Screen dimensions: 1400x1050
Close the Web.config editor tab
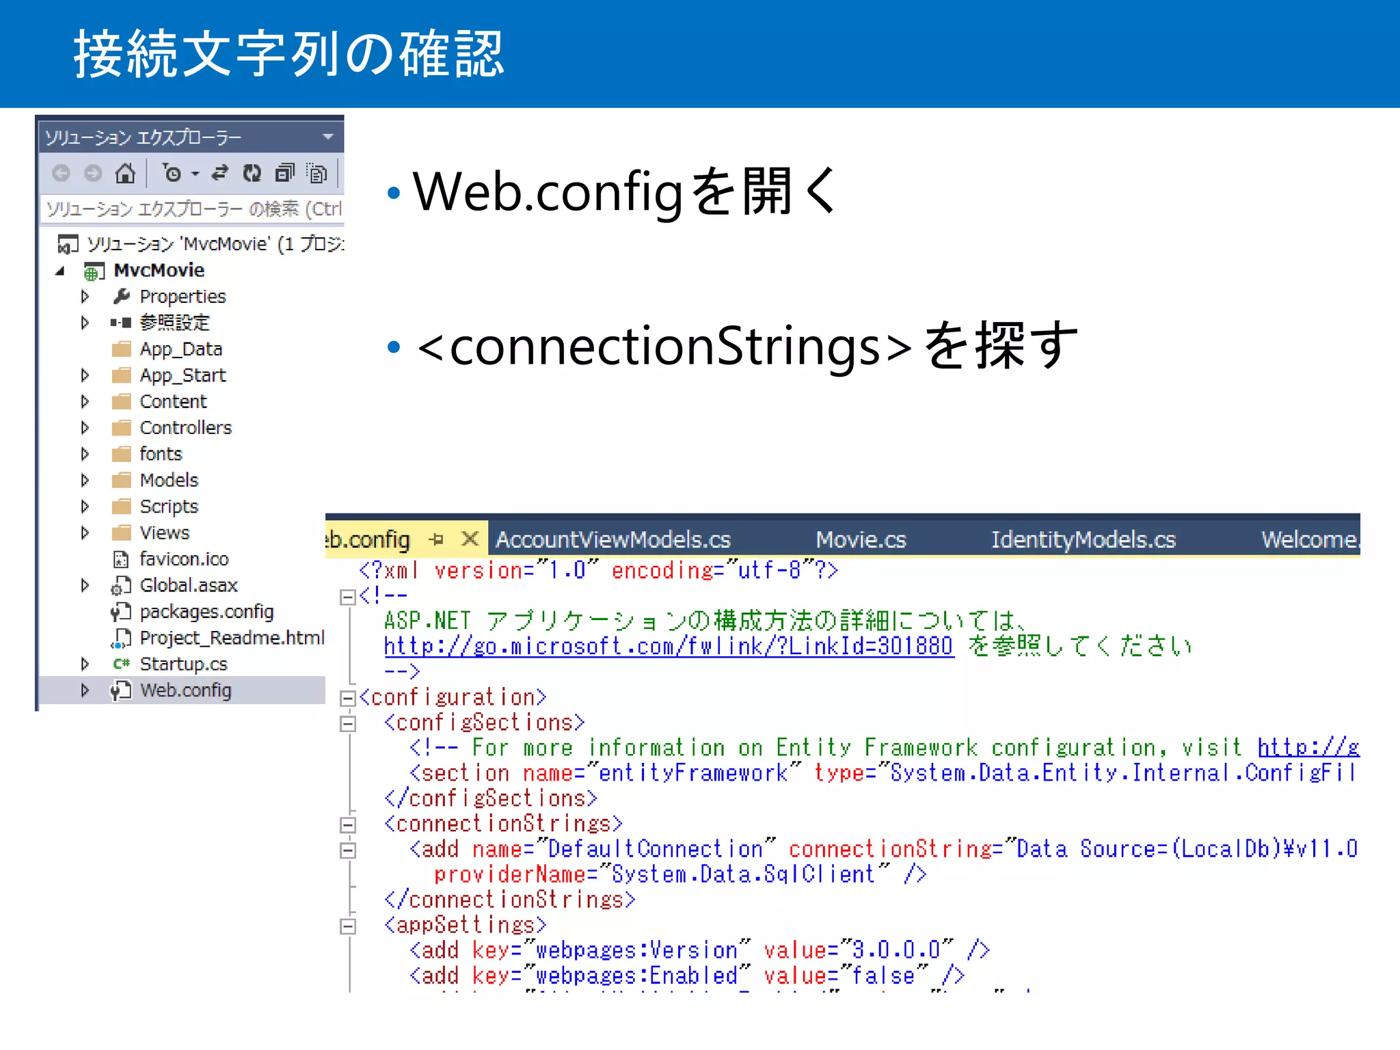pos(470,539)
